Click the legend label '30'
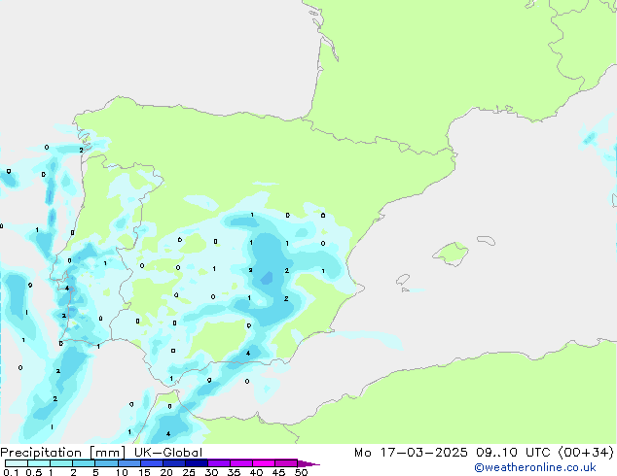 [211, 472]
